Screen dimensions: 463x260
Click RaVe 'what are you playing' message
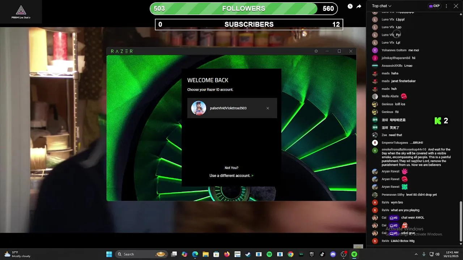pos(405,210)
